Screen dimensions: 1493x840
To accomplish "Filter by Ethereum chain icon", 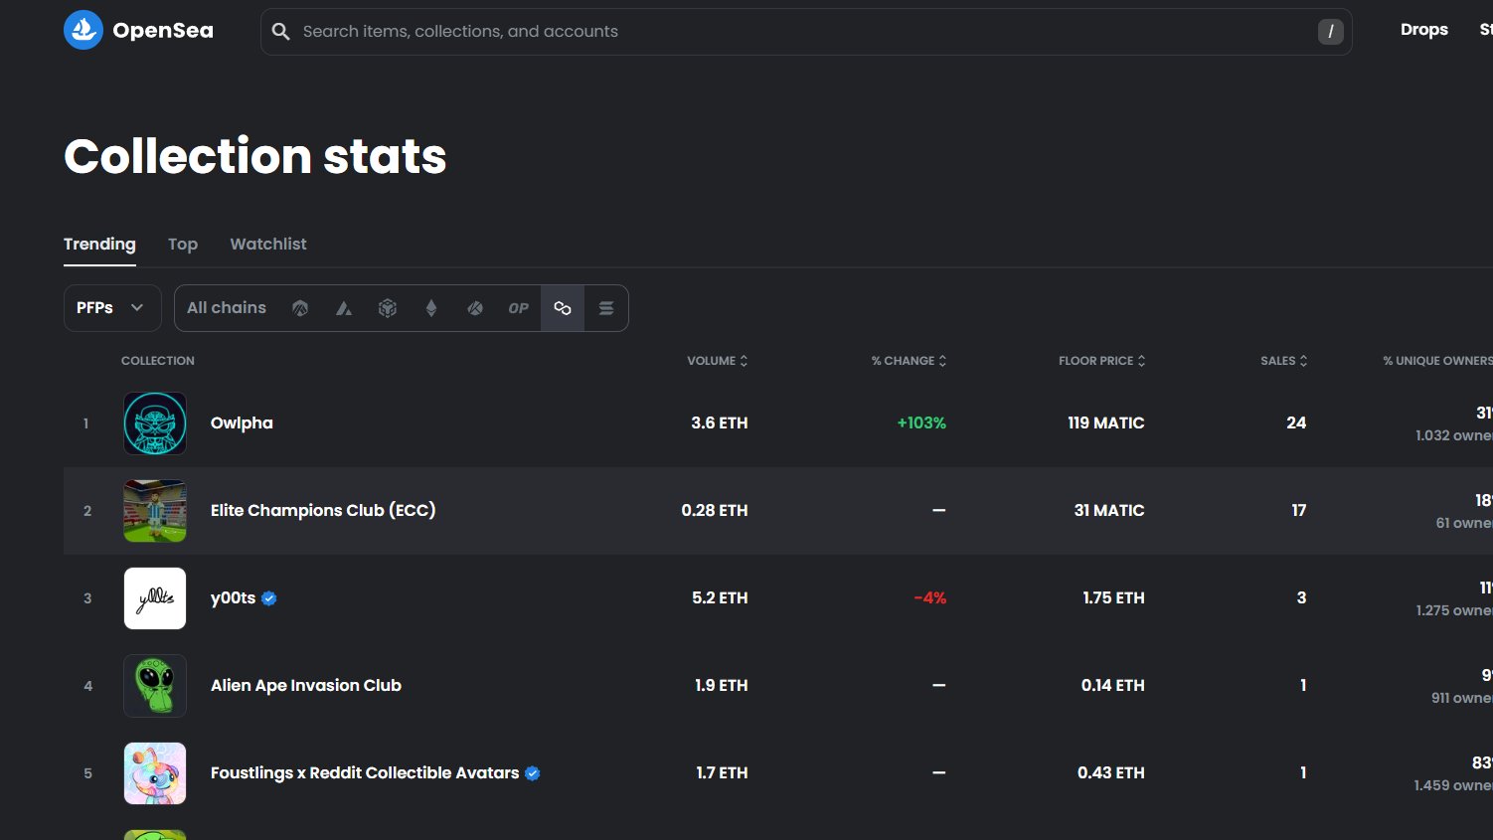I will [431, 308].
